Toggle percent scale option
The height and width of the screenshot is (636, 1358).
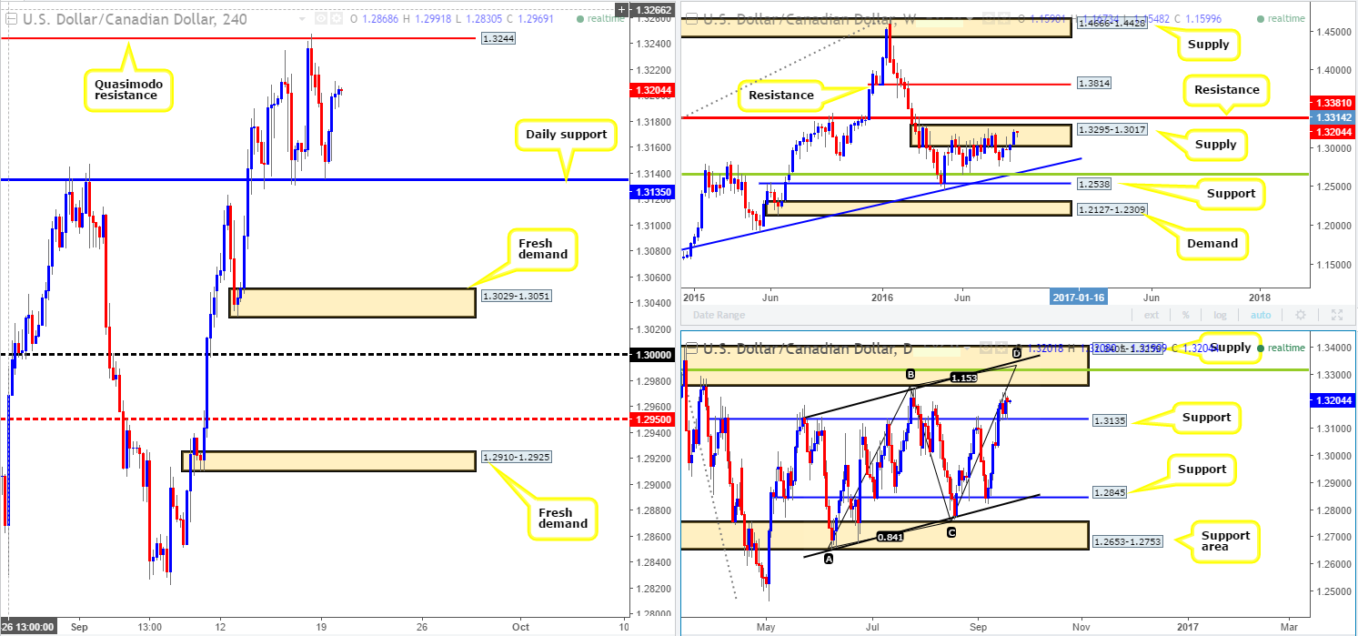tap(1185, 315)
